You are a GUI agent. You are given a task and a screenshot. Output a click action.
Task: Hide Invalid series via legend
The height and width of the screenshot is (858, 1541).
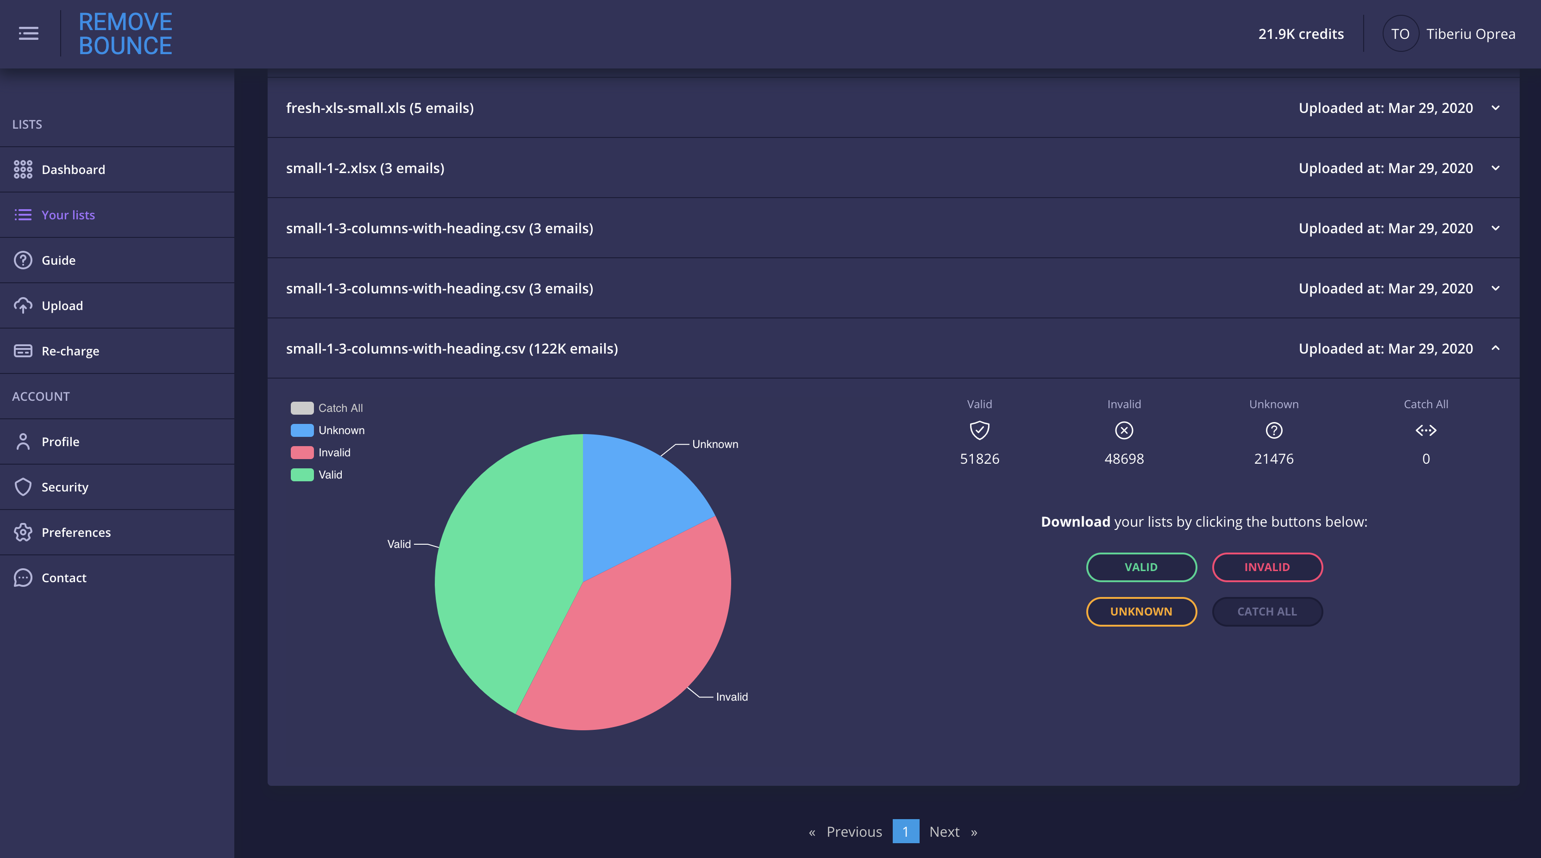pyautogui.click(x=334, y=452)
